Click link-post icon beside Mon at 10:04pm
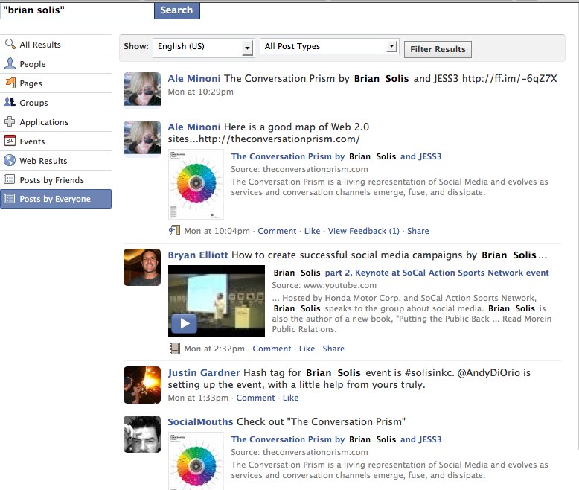The width and height of the screenshot is (579, 490). point(174,230)
